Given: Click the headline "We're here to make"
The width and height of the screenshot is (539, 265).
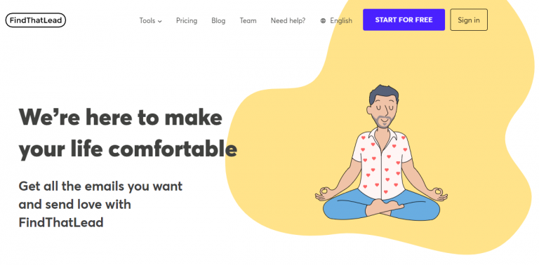Looking at the screenshot, I should [120, 117].
